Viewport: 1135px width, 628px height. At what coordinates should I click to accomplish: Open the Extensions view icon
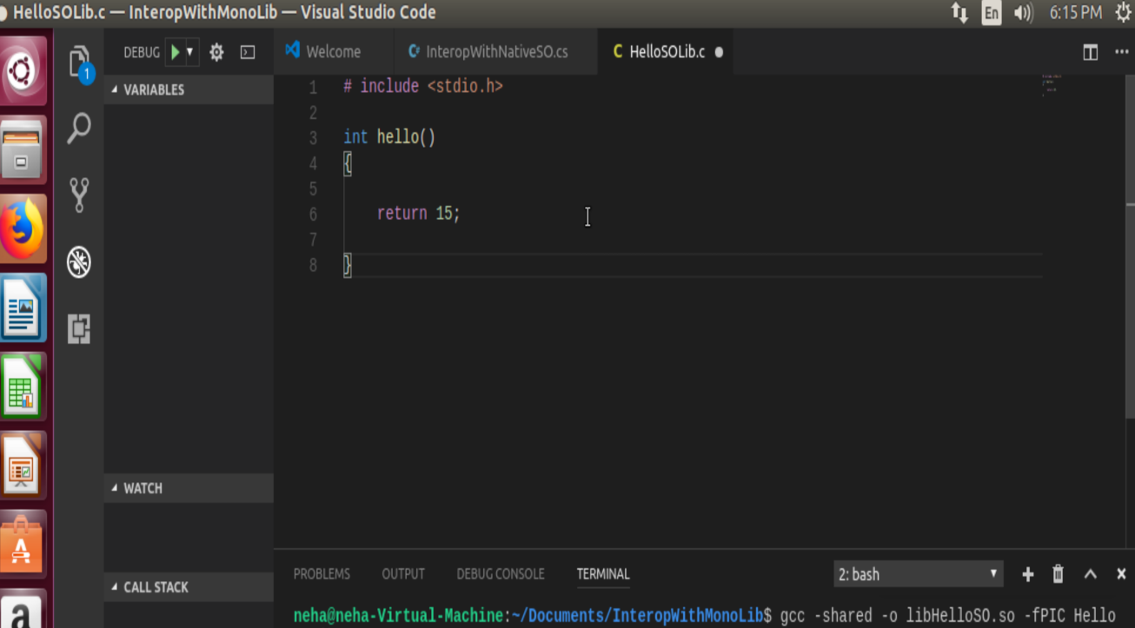79,328
